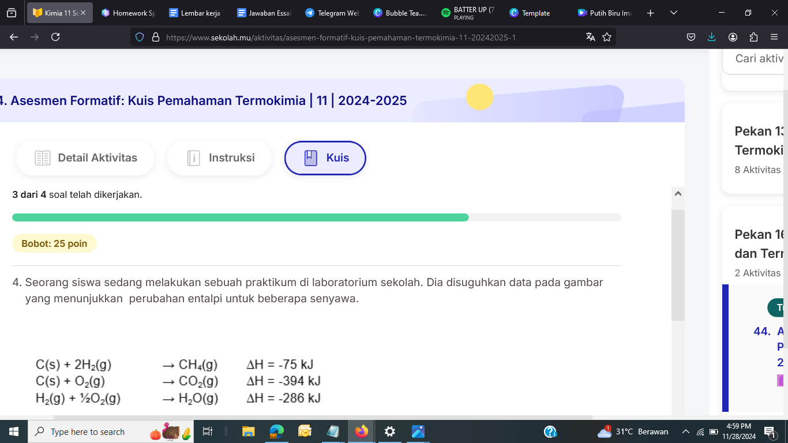Open the 31°C Berawan weather widget
788x443 pixels.
click(x=632, y=431)
